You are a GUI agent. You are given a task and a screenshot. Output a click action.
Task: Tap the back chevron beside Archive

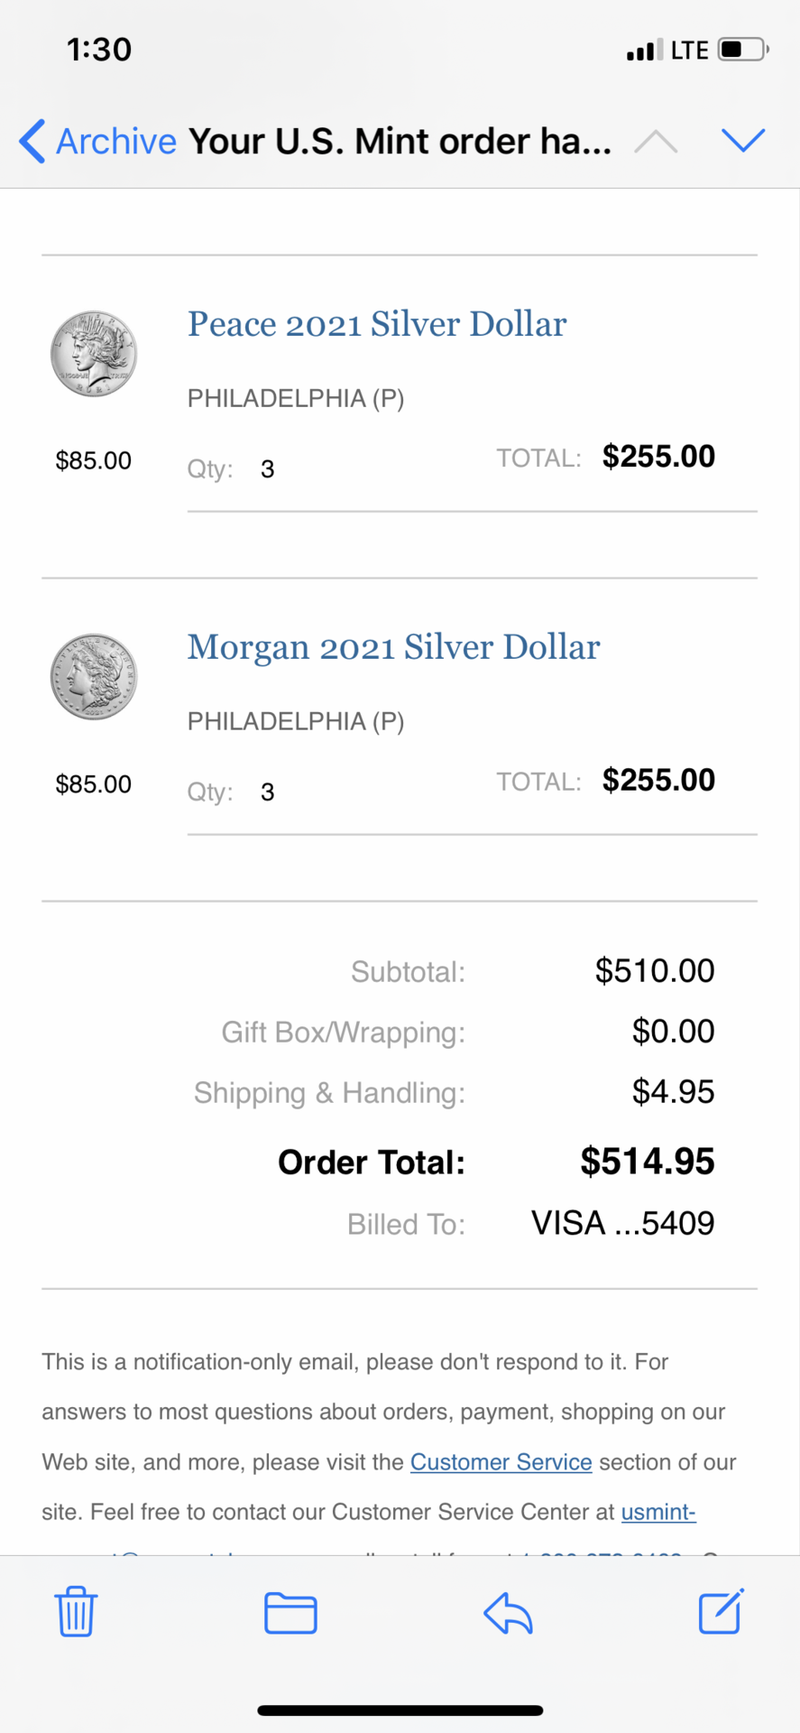coord(32,141)
